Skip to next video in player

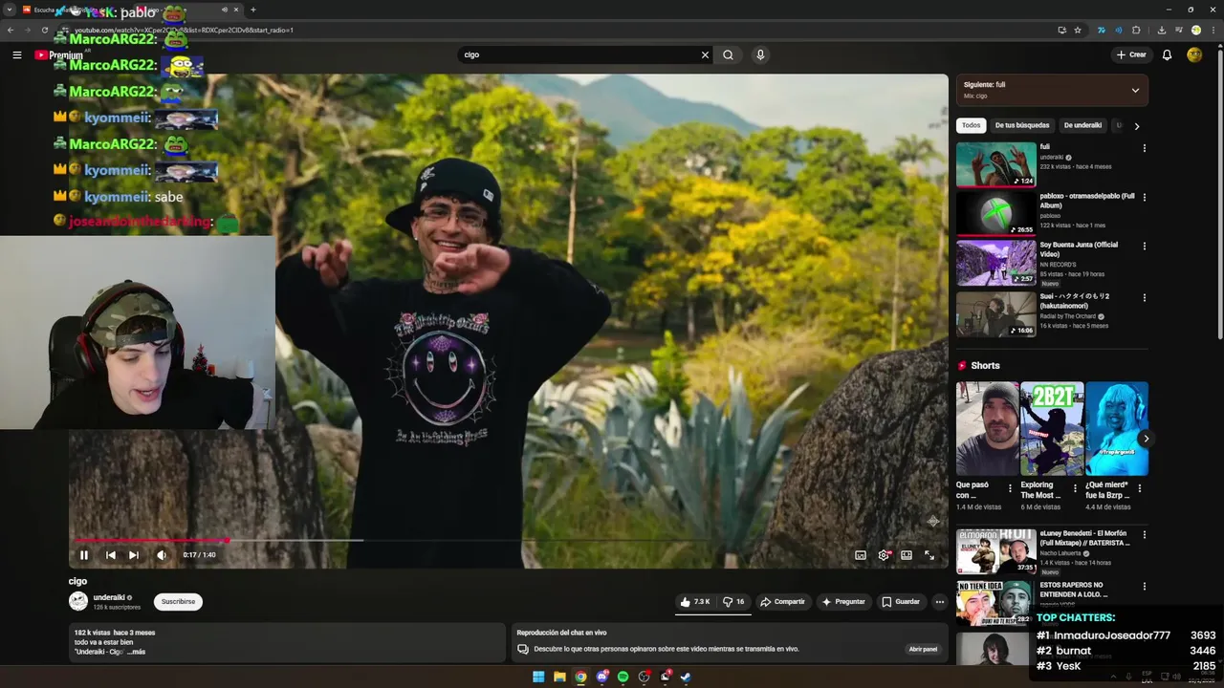(134, 555)
